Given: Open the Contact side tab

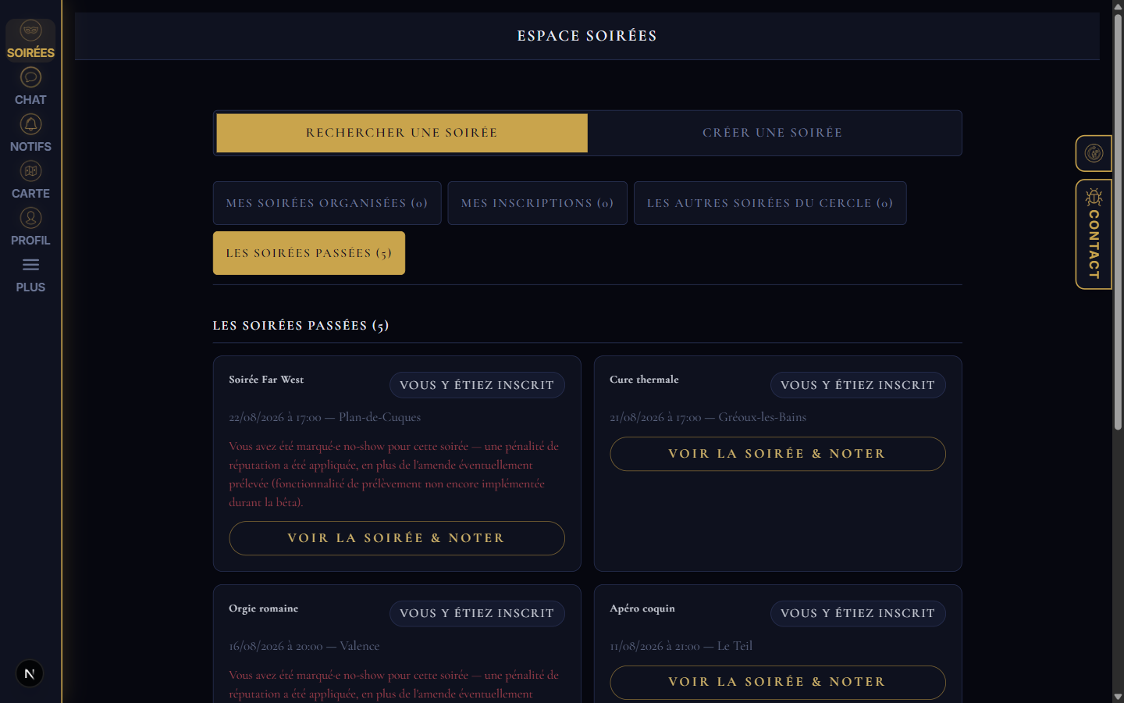Looking at the screenshot, I should tap(1094, 234).
